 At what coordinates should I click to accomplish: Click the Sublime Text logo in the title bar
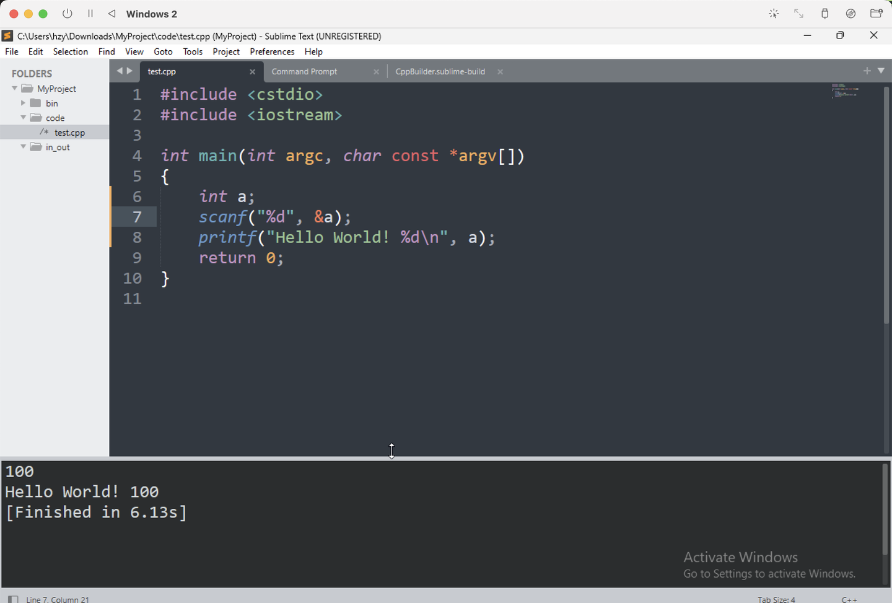7,35
